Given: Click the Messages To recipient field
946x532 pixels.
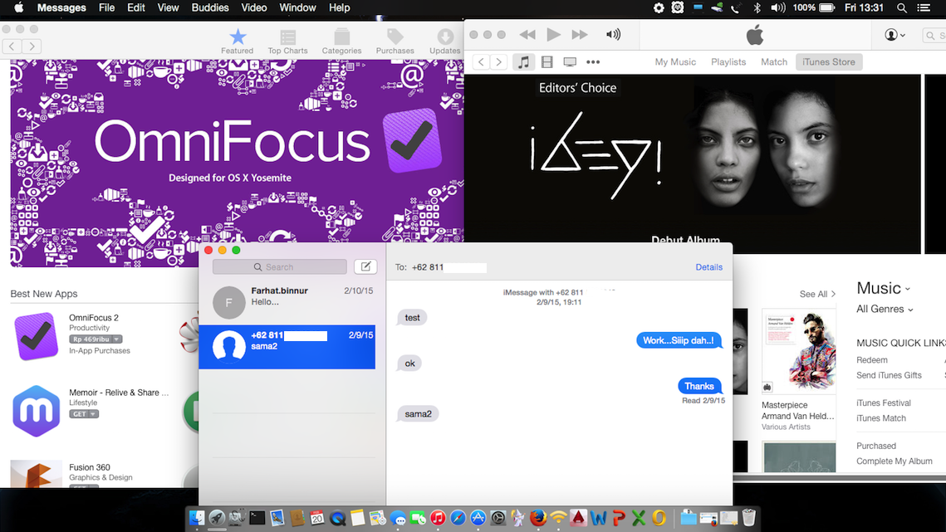Looking at the screenshot, I should pos(543,266).
